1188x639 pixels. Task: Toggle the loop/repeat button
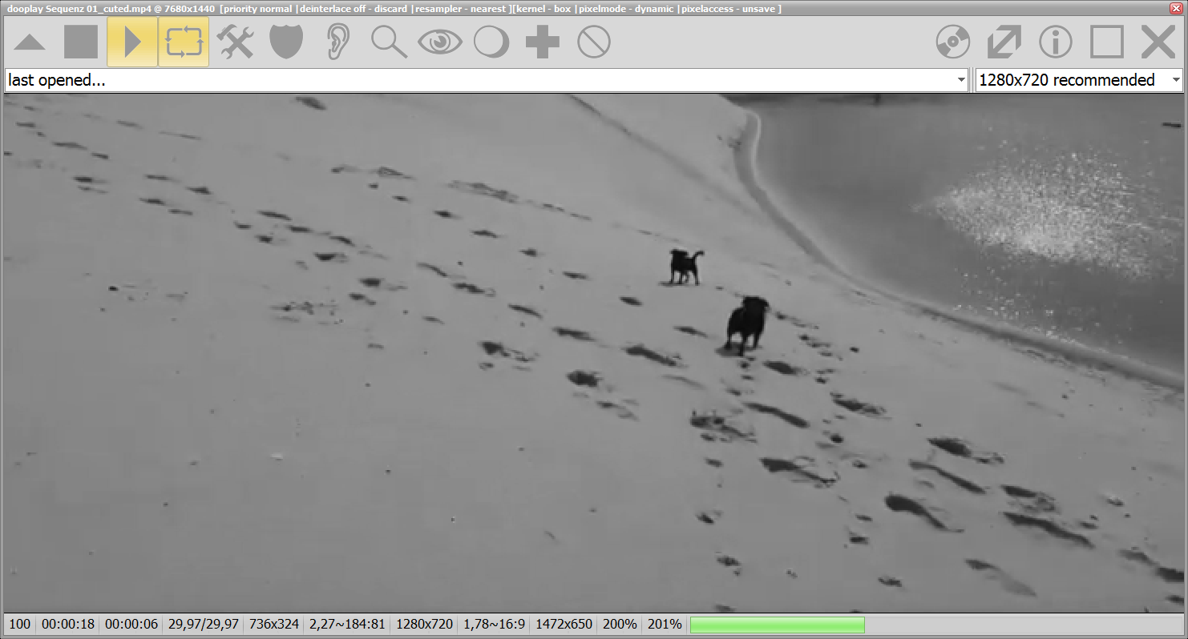(x=184, y=42)
